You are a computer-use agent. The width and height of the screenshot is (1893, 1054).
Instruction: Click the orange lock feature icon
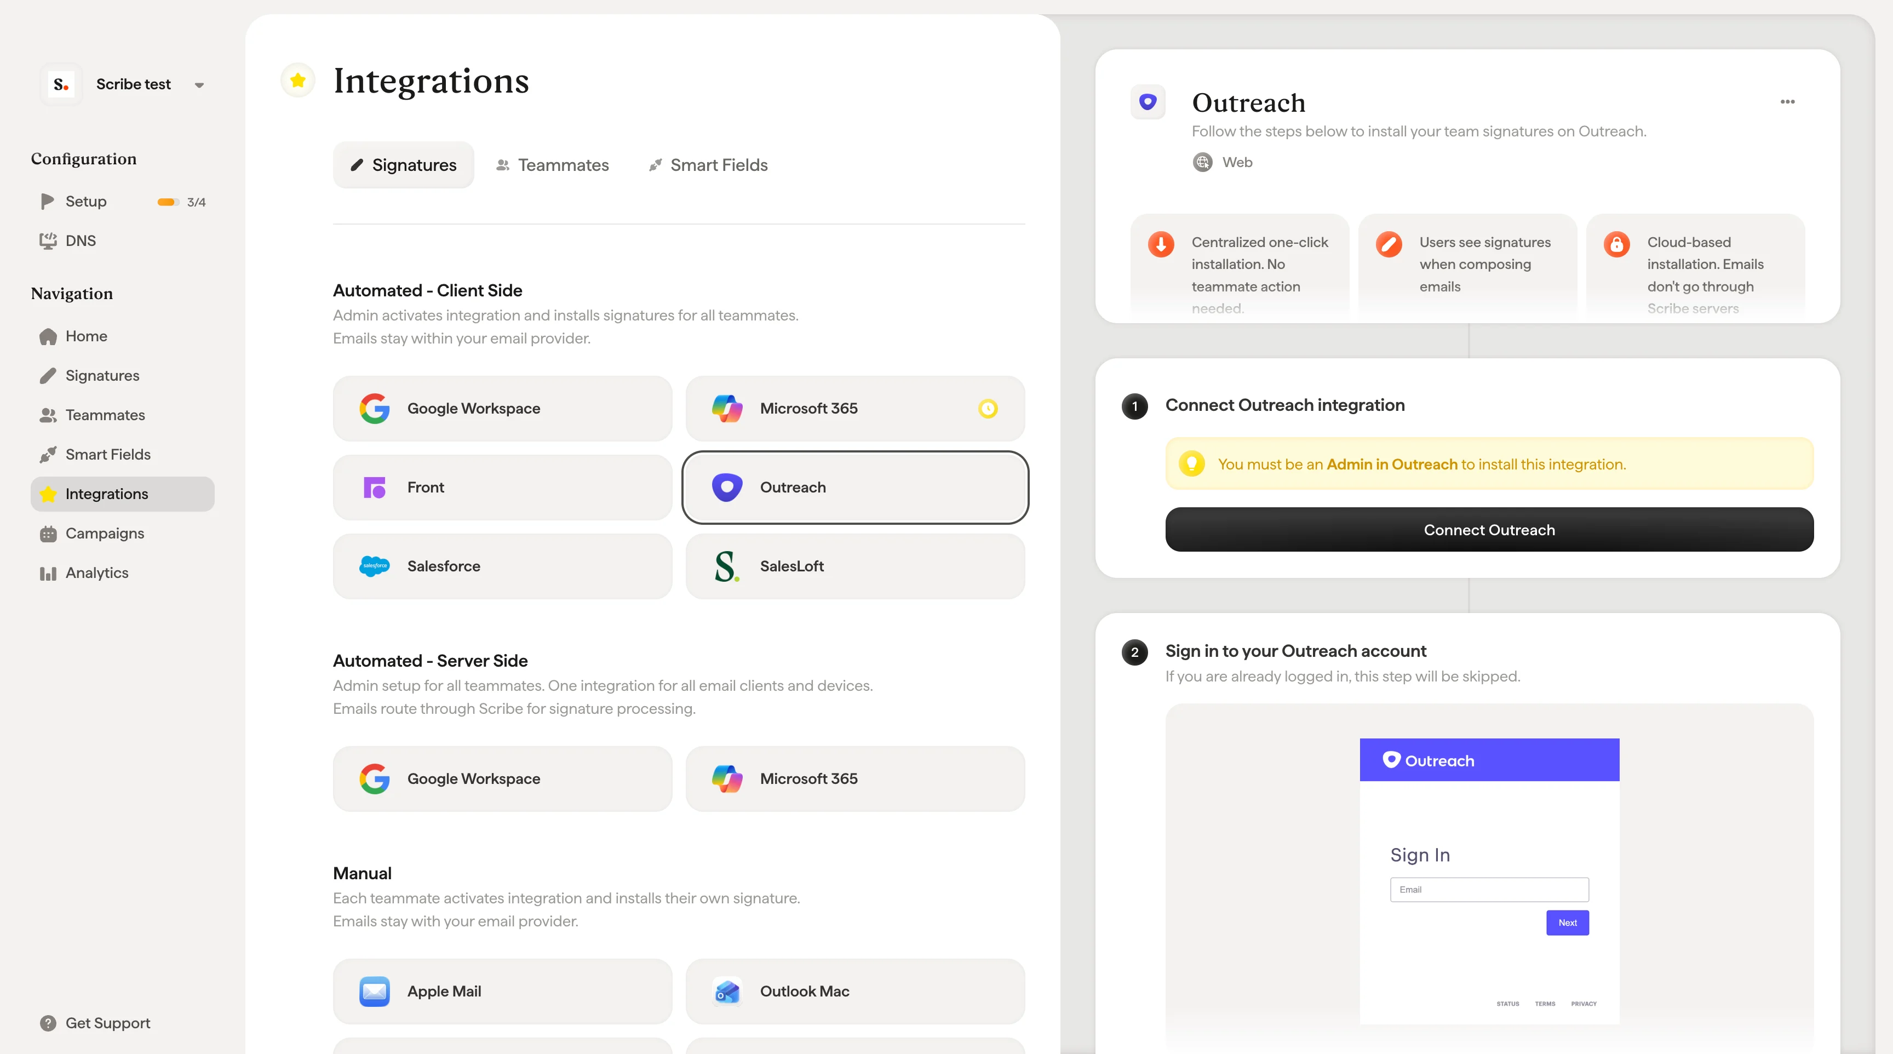pyautogui.click(x=1617, y=243)
